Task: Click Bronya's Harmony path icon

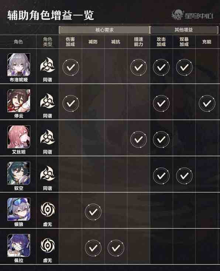Action: point(48,65)
